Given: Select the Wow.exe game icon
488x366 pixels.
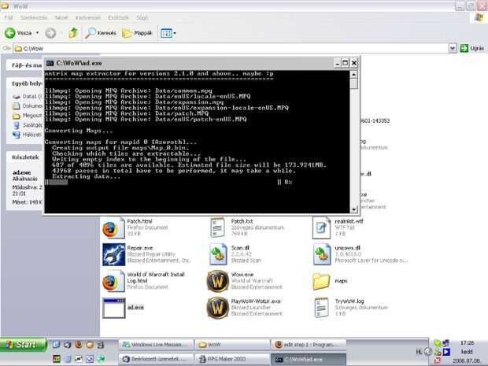Looking at the screenshot, I should point(217,281).
